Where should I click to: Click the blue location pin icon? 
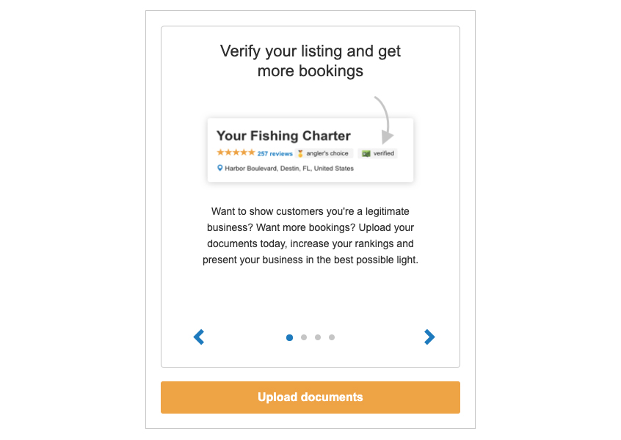coord(219,169)
